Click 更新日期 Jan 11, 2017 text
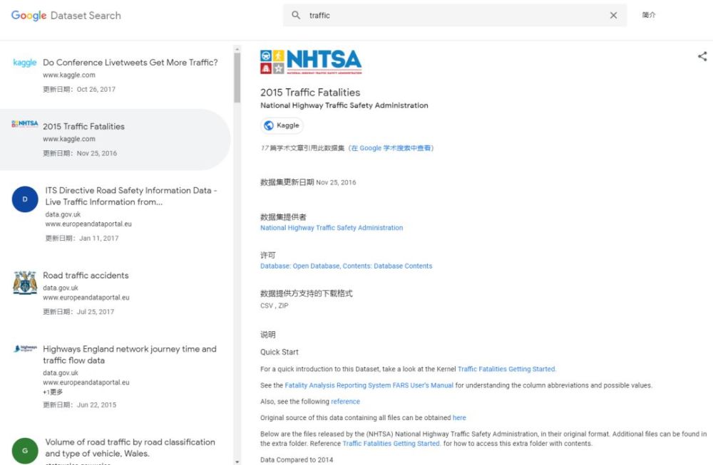 82,239
